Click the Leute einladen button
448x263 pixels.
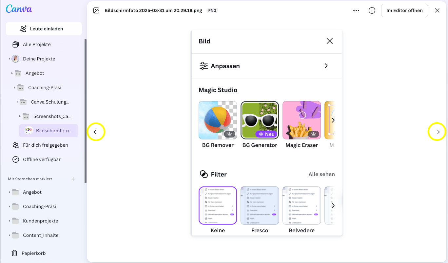coord(44,29)
